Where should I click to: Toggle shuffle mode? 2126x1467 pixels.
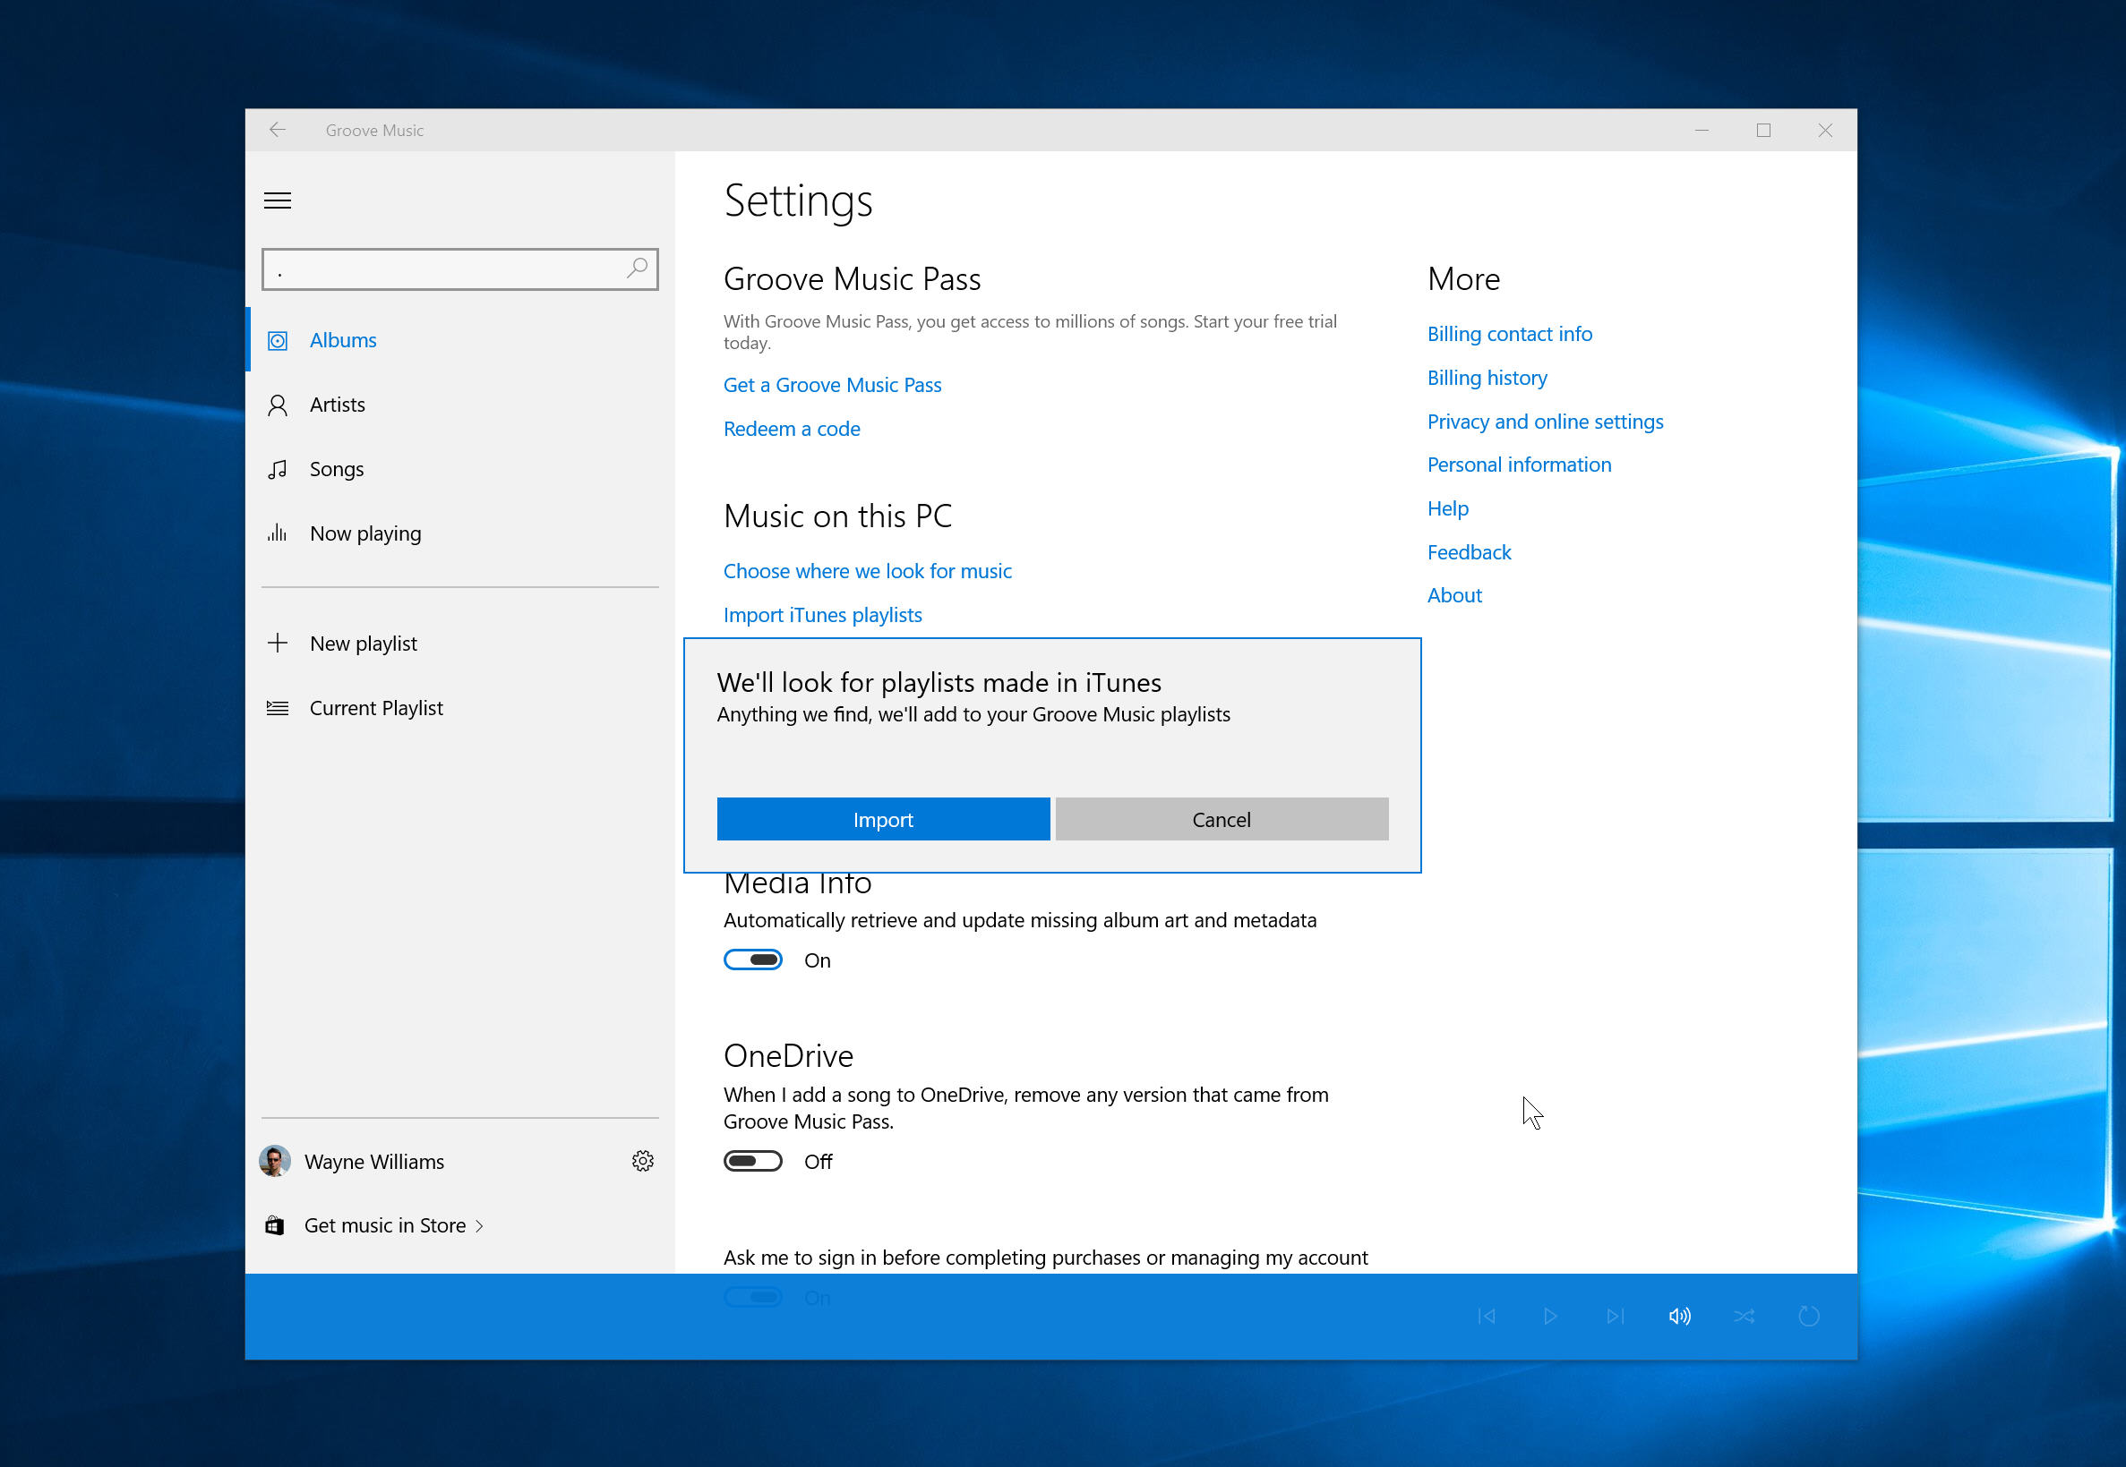tap(1744, 1317)
